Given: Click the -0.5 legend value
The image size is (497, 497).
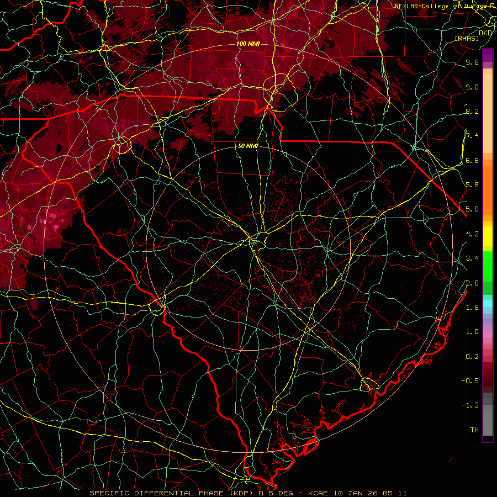Looking at the screenshot, I should [470, 381].
